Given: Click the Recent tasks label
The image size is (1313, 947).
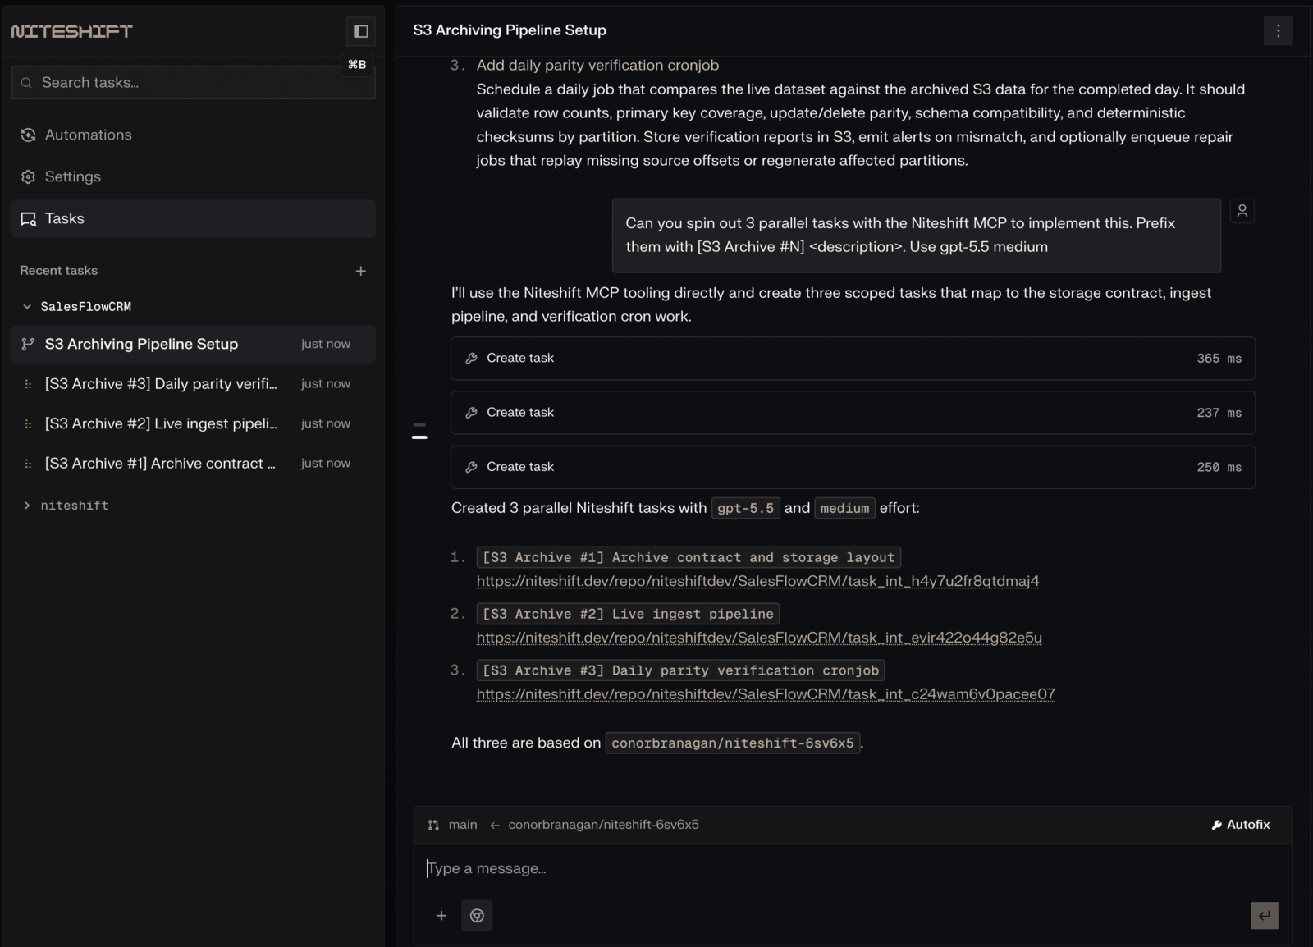Looking at the screenshot, I should [x=58, y=271].
